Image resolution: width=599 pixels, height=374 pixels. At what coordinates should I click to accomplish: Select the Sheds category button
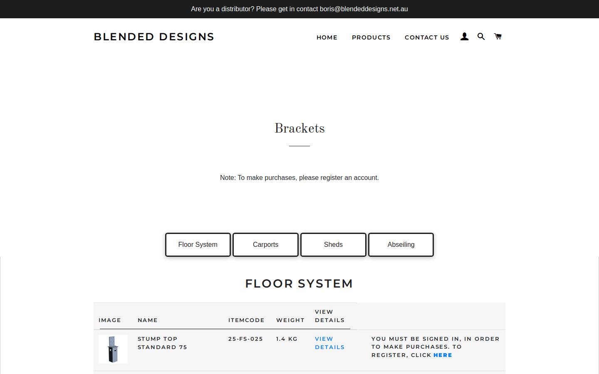pyautogui.click(x=333, y=245)
